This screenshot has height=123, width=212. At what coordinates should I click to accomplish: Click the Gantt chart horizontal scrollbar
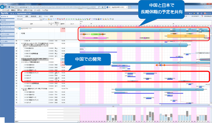(145, 105)
